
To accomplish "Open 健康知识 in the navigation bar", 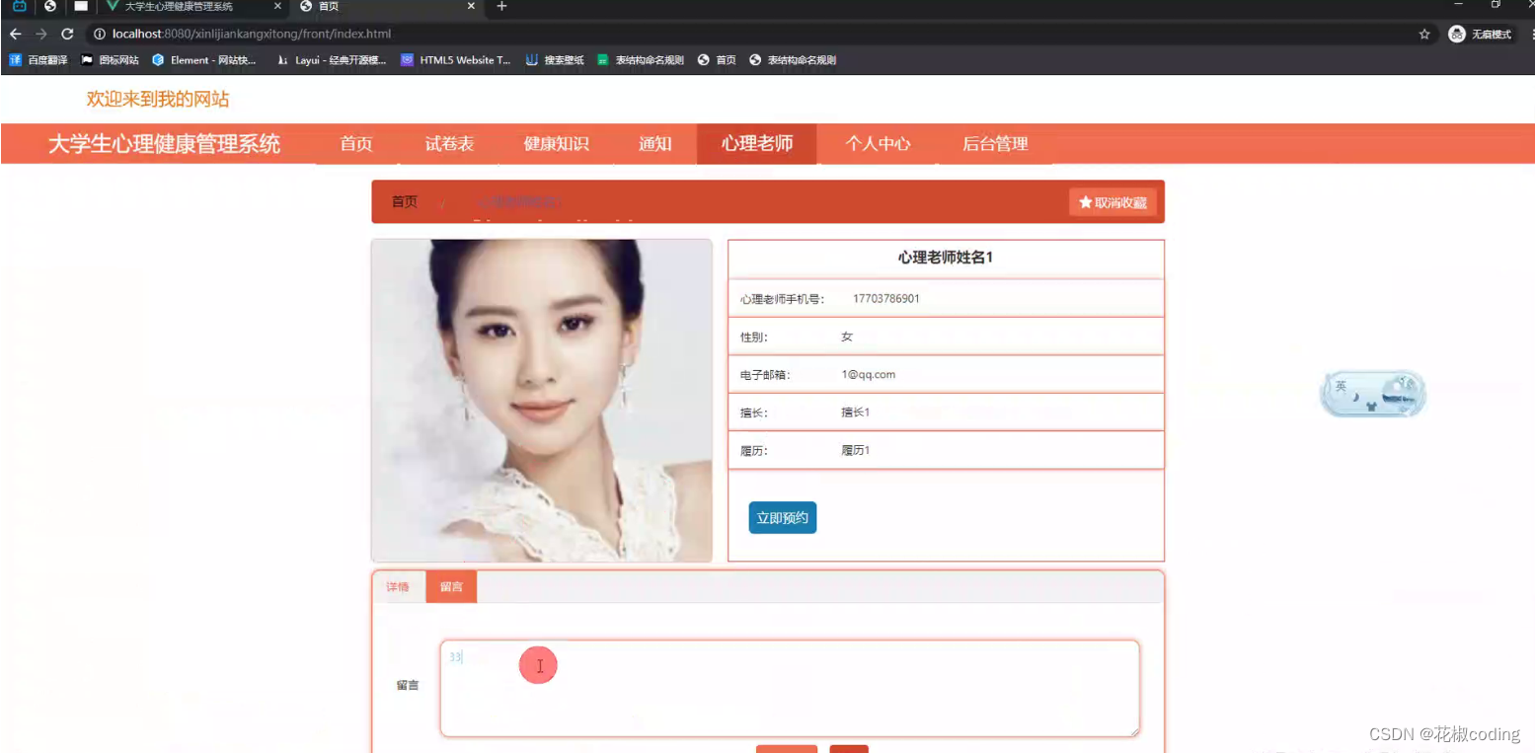I will click(556, 144).
